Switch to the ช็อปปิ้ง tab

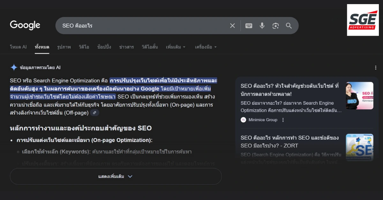pos(104,47)
